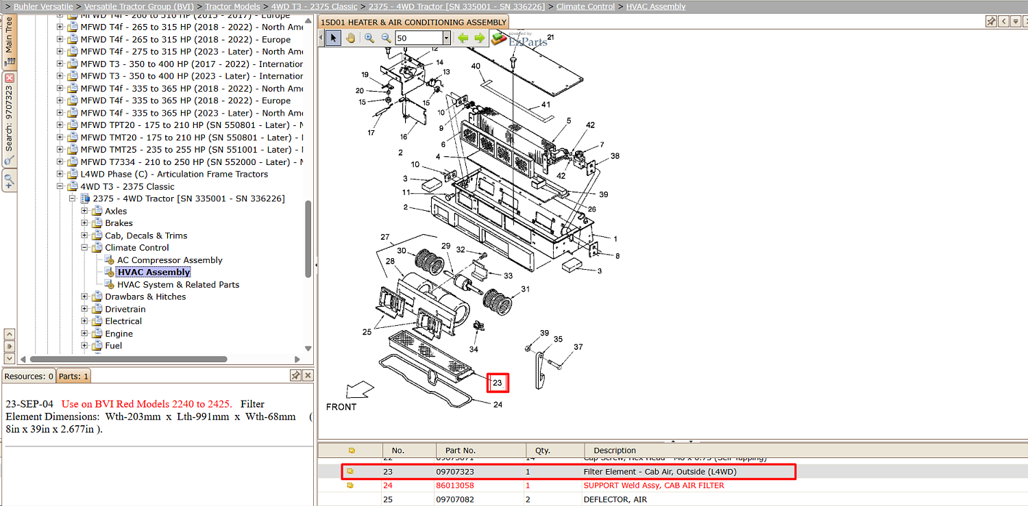Viewport: 1028px width, 506px height.
Task: Open the Resources: 0 tab
Action: coord(29,376)
